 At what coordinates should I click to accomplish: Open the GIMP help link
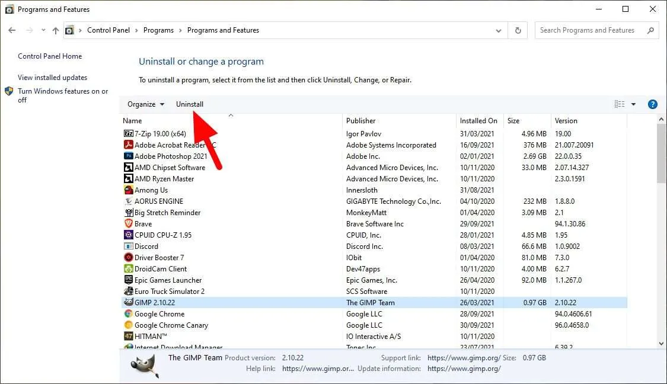(318, 369)
